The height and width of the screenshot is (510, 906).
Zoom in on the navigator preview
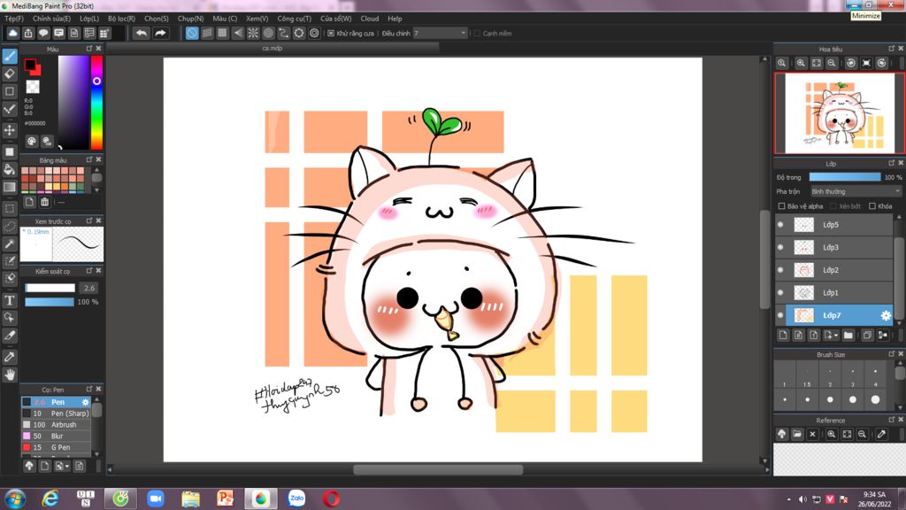(801, 63)
